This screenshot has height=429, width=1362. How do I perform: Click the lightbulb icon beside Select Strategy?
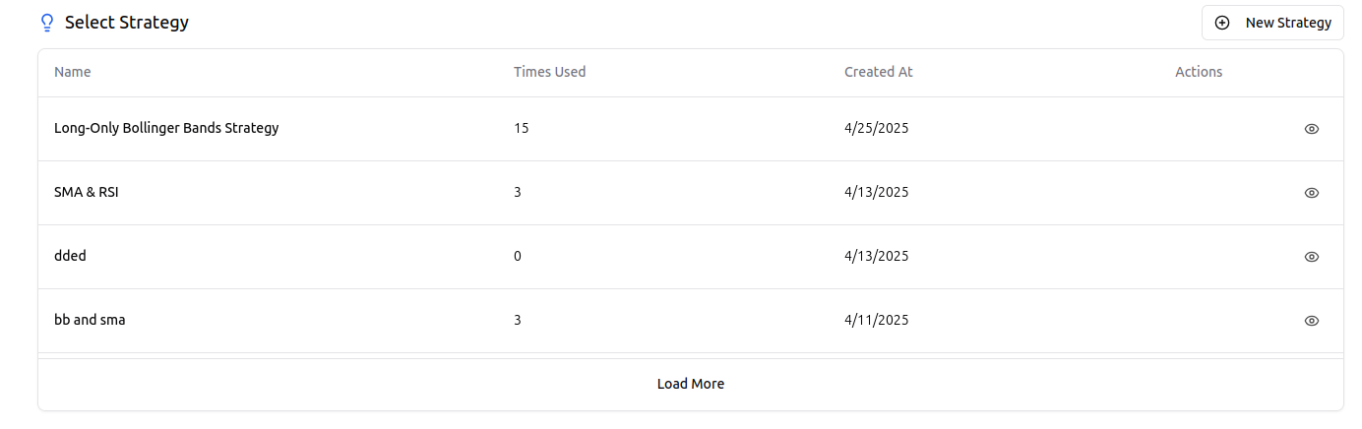pos(46,23)
